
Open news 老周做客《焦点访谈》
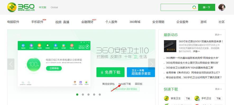tap(193, 72)
